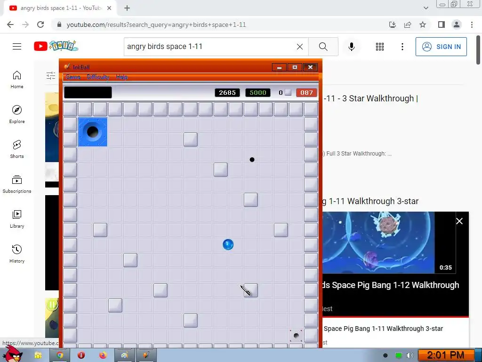Click the 2:01 PM clock
482x362 pixels.
click(x=446, y=355)
